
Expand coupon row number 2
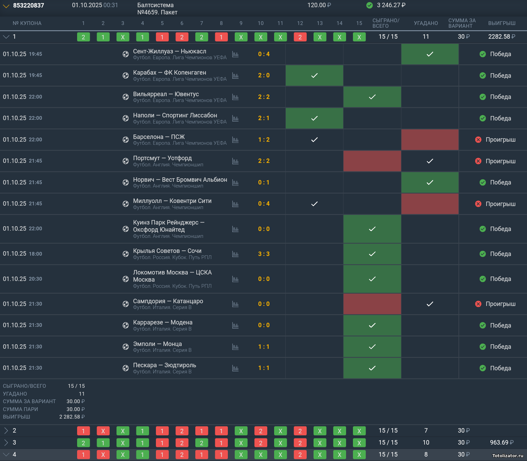click(6, 431)
